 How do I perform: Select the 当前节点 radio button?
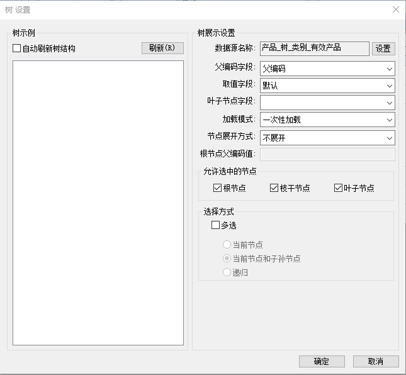(227, 245)
